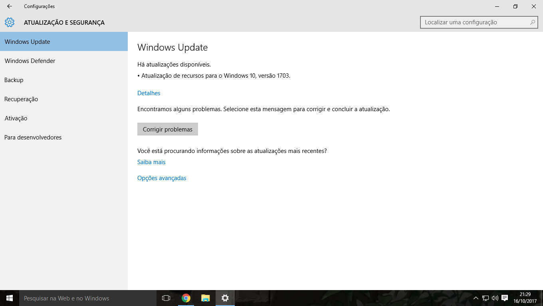Click the Windows Update page heading
543x306 pixels.
tap(172, 47)
